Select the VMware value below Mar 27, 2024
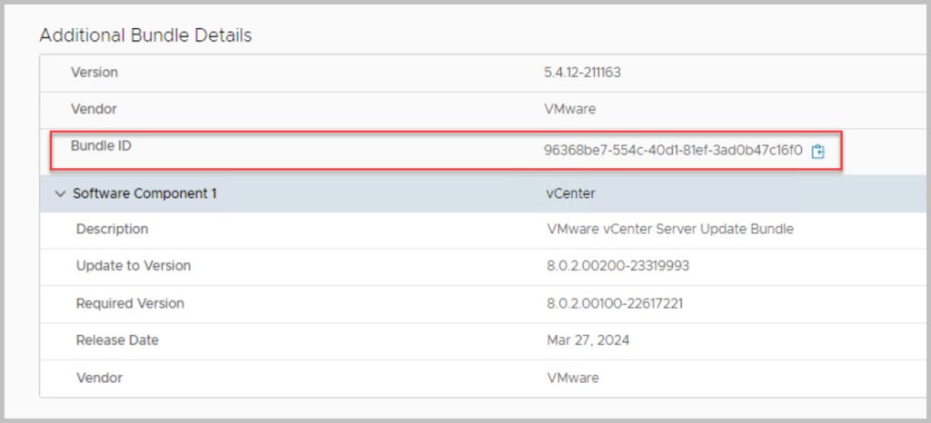This screenshot has height=423, width=931. (573, 378)
